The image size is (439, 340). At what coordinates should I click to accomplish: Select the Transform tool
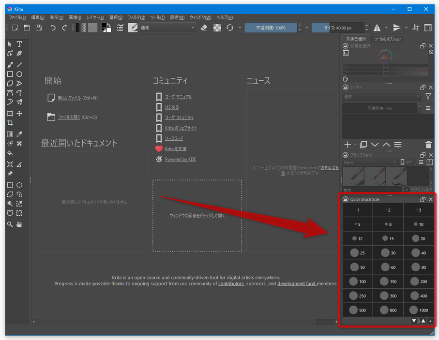[10, 113]
